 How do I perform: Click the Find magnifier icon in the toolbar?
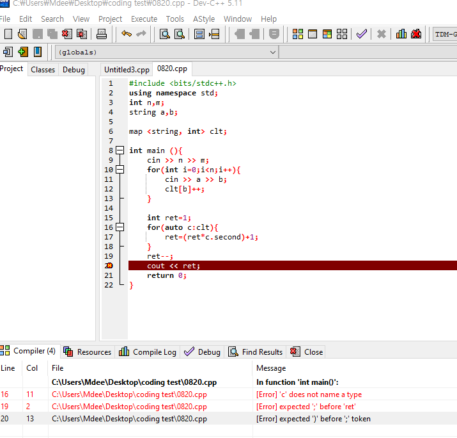[x=164, y=34]
